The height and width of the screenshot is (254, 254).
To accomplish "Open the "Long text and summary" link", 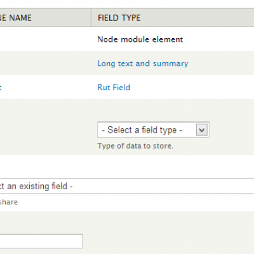I will tap(143, 63).
